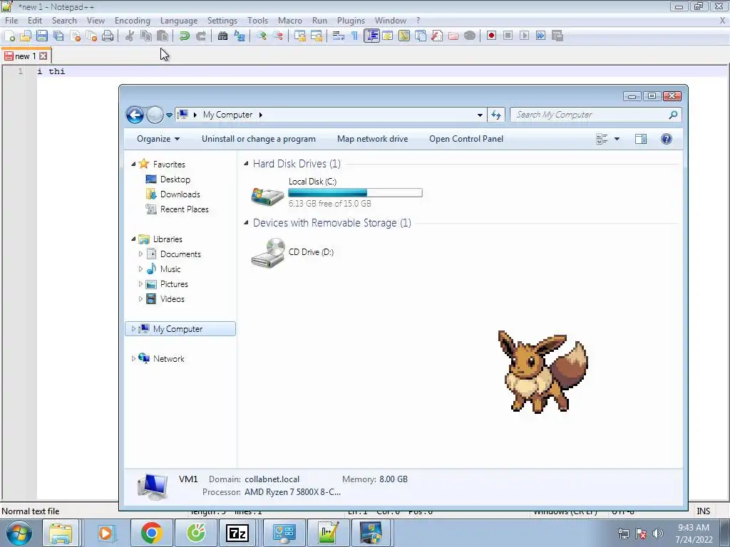
Task: Select the new 1 document tab
Action: [x=26, y=56]
